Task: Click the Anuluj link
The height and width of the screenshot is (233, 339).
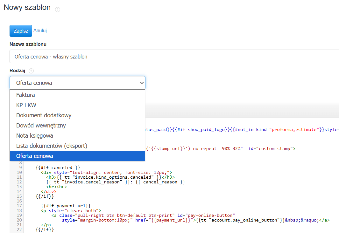Action: [40, 31]
